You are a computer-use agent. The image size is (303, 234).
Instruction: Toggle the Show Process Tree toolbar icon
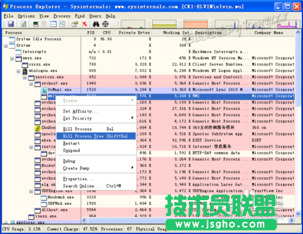(x=44, y=24)
